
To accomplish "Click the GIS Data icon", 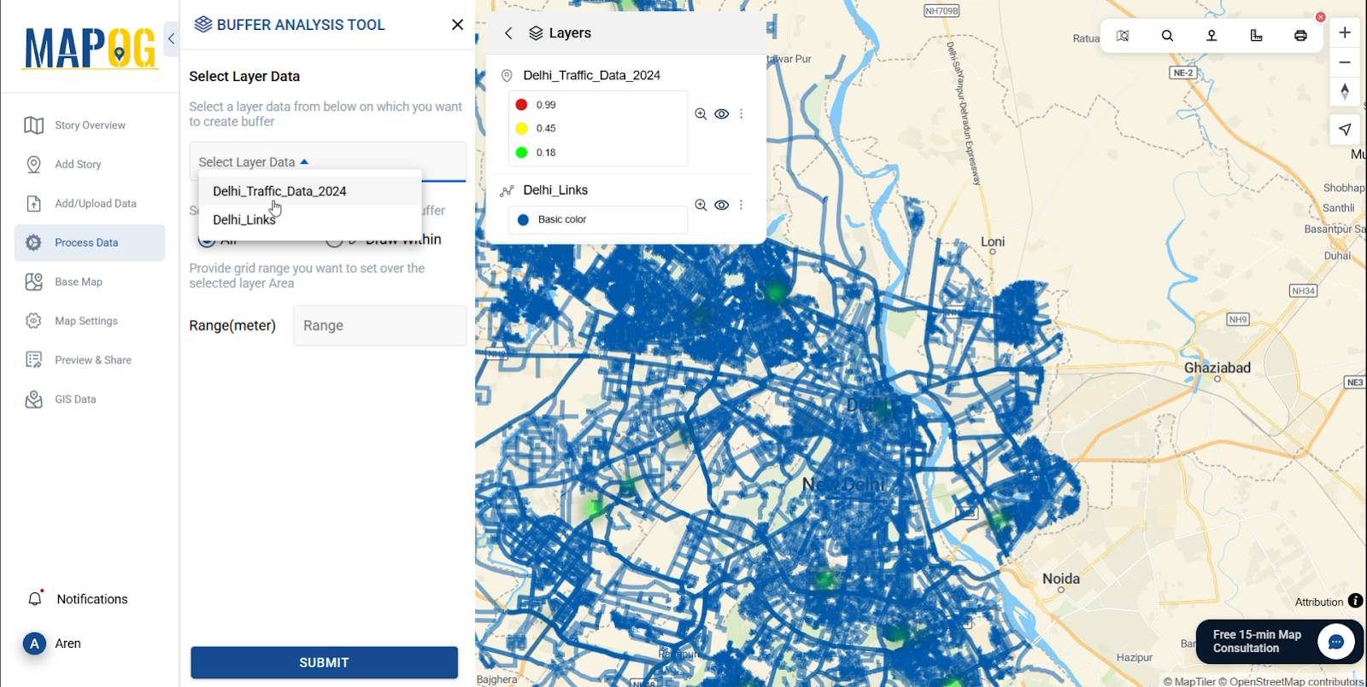I will point(33,400).
